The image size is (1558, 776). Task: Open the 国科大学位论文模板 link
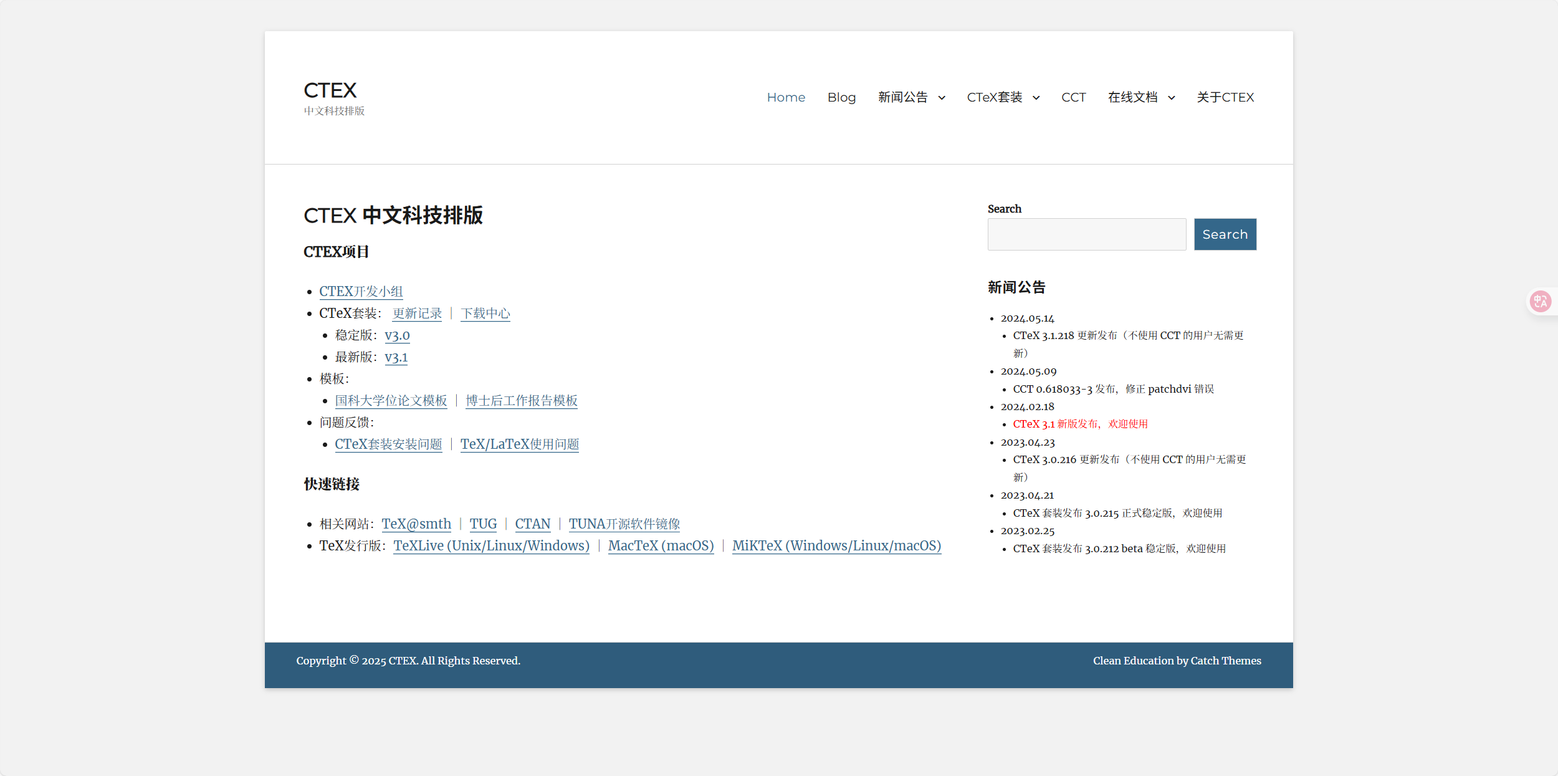[x=390, y=401]
